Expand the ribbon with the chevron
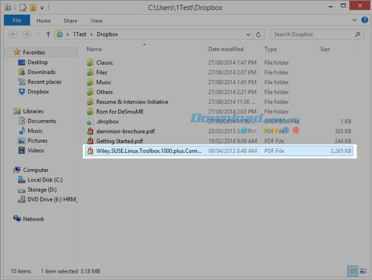This screenshot has height=280, width=372. pyautogui.click(x=355, y=20)
